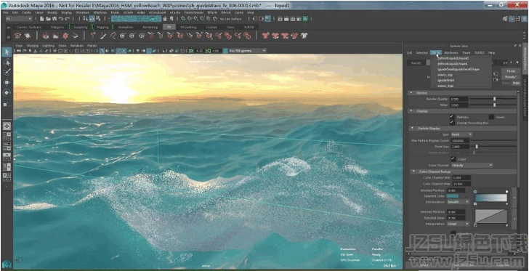Select the Move tool in the toolbox
The width and height of the screenshot is (529, 271).
coord(7,82)
